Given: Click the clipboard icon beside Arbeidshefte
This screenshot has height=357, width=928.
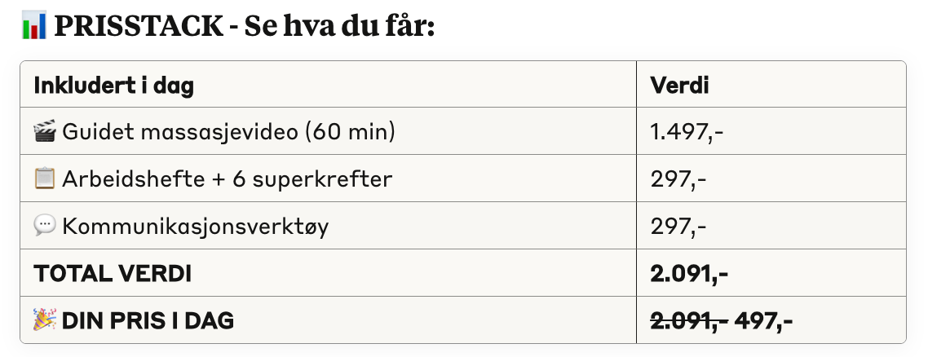Looking at the screenshot, I should (45, 178).
